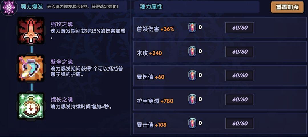Click the 60/60 box for 护甲穿透
Viewport: 308px width, 137px height.
pyautogui.click(x=240, y=99)
